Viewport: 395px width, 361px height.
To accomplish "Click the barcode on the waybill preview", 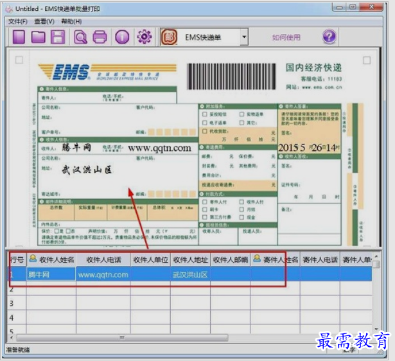I will pyautogui.click(x=231, y=76).
